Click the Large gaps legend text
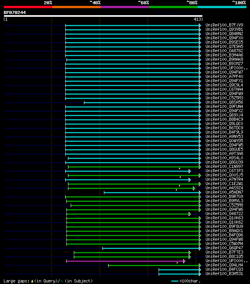 48,281
